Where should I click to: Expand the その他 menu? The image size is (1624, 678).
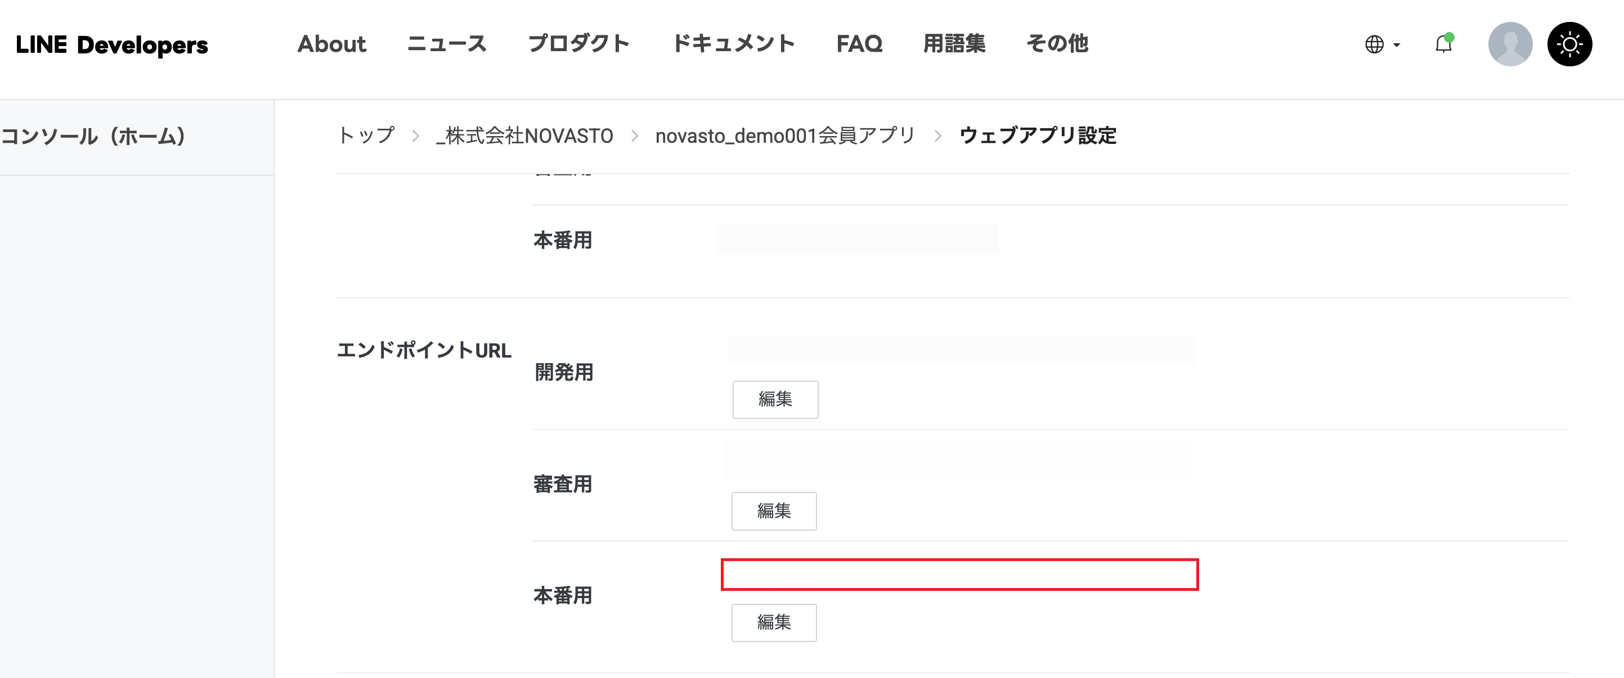[x=1057, y=43]
